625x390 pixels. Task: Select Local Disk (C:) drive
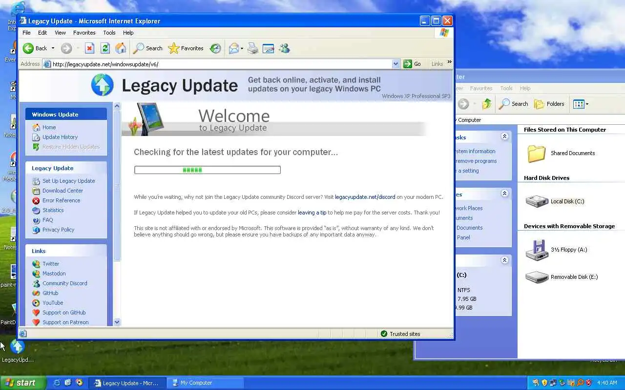[x=555, y=201]
